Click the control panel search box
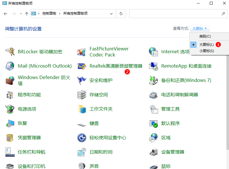 175,13
